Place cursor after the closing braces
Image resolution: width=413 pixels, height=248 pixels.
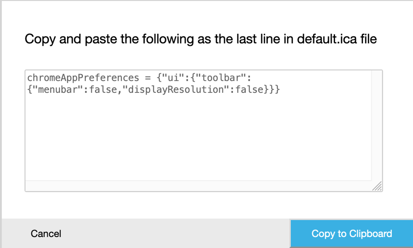point(280,90)
